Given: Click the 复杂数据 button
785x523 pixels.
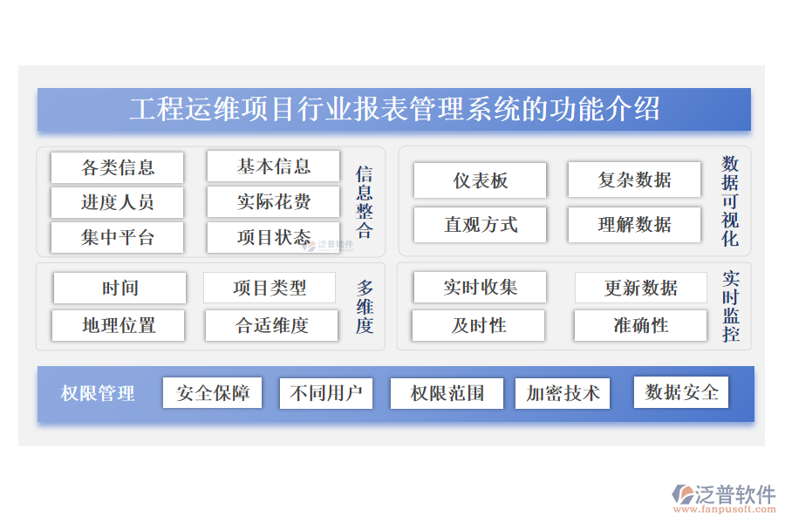Looking at the screenshot, I should [634, 180].
